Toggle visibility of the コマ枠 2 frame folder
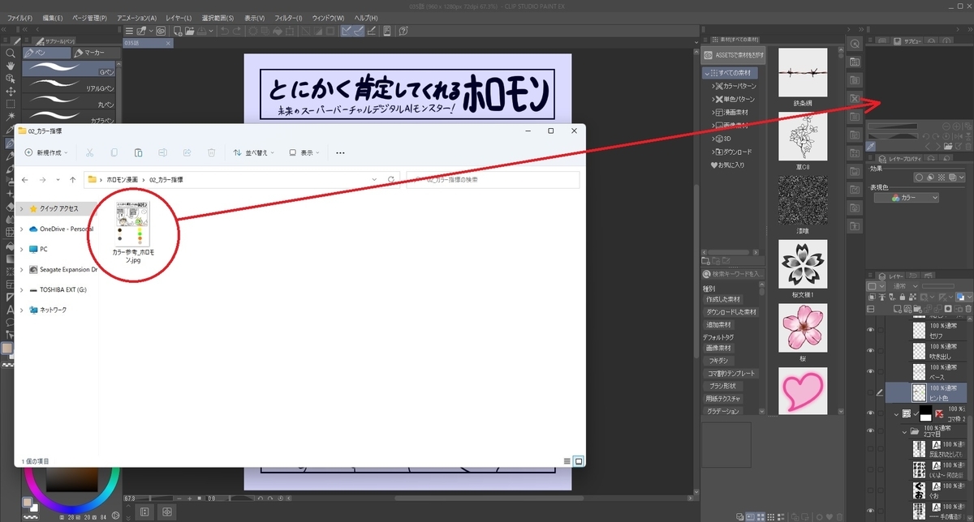Viewport: 974px width, 522px height. (x=870, y=413)
